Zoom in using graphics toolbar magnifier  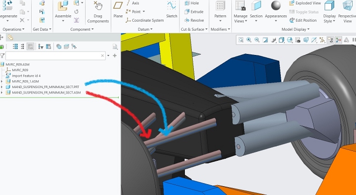click(249, 40)
